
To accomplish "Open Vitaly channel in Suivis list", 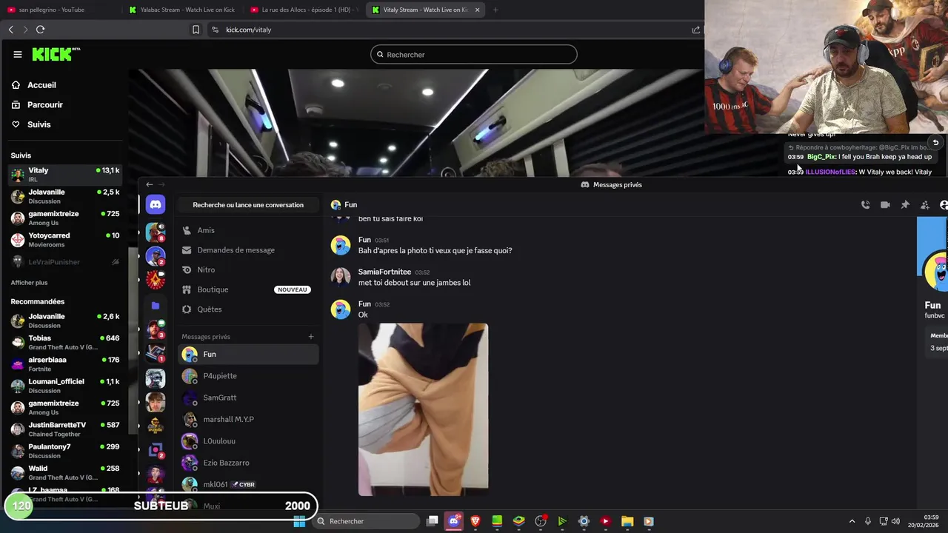I will (x=65, y=175).
